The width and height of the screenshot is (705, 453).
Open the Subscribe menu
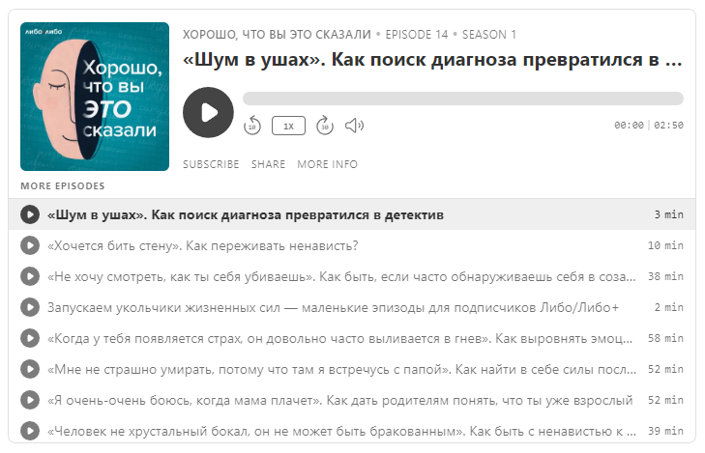click(x=211, y=164)
